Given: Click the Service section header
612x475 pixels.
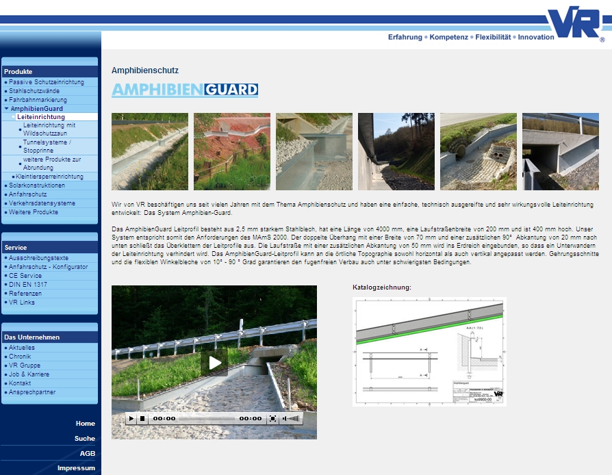Looking at the screenshot, I should click(49, 248).
